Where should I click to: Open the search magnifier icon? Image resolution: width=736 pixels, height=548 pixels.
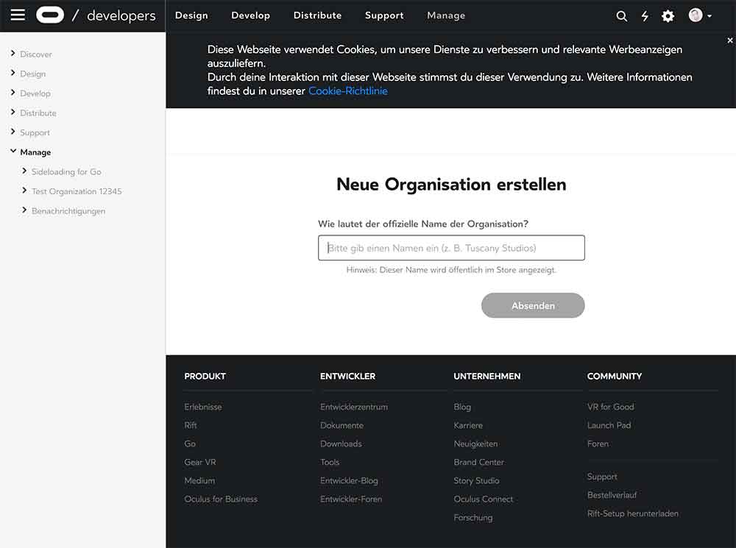click(622, 16)
